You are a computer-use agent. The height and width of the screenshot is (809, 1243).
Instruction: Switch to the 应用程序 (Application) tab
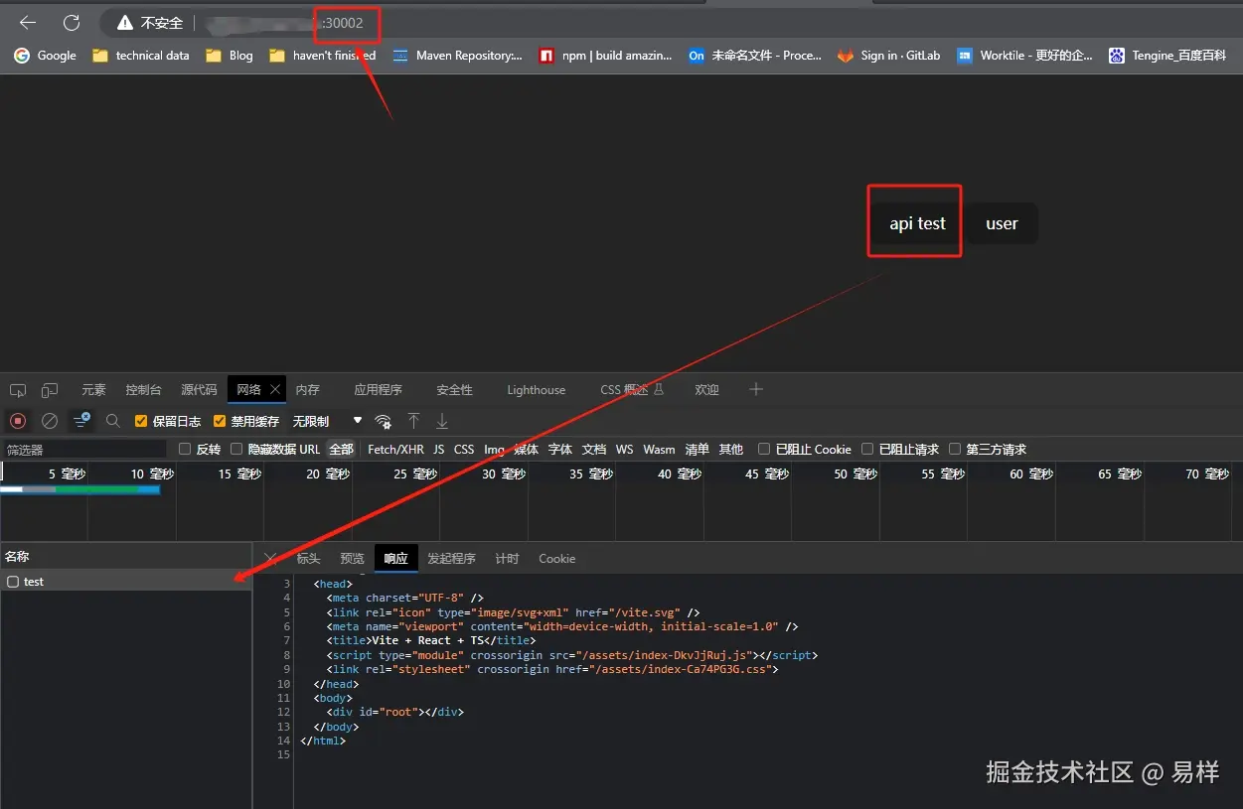point(378,390)
